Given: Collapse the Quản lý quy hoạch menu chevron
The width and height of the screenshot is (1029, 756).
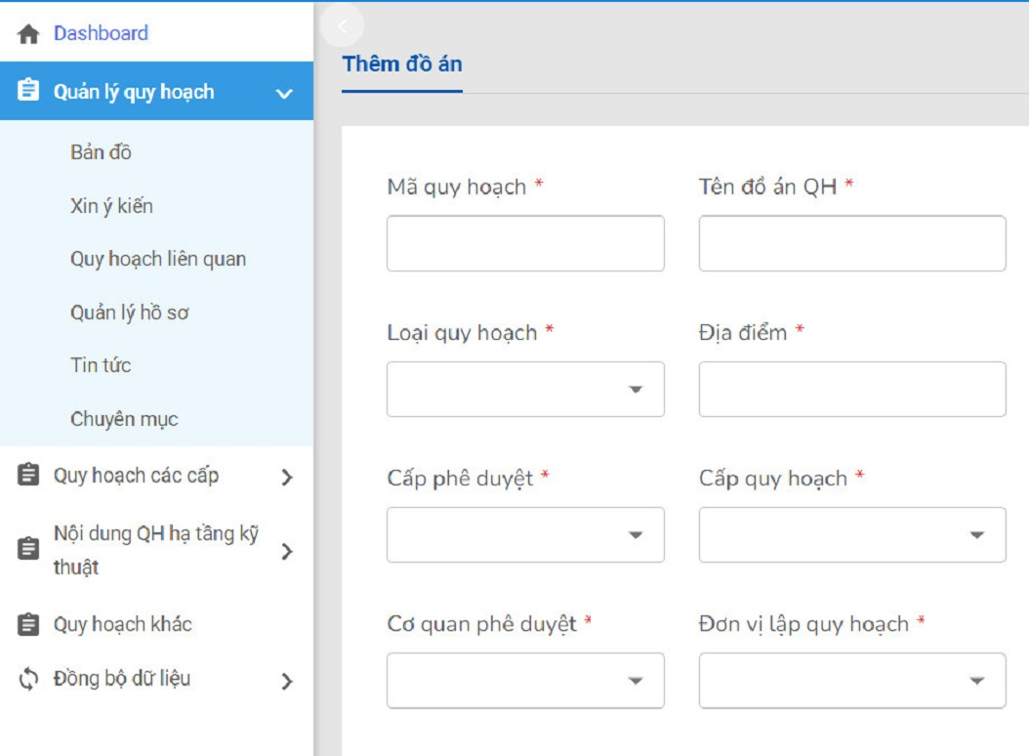Looking at the screenshot, I should (x=284, y=93).
